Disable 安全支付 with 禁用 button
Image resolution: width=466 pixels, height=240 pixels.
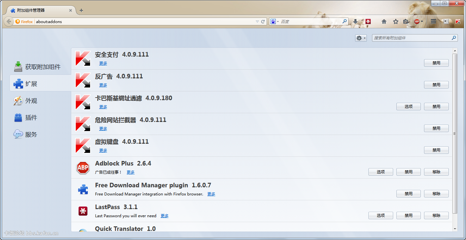pos(436,63)
